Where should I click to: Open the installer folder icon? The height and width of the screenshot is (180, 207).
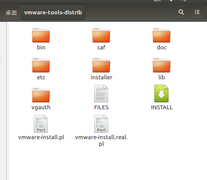pyautogui.click(x=101, y=65)
